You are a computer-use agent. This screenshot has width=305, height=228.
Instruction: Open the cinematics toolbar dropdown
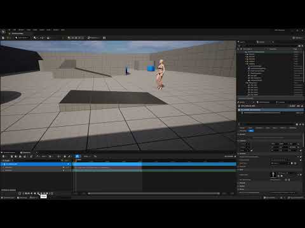coord(49,38)
